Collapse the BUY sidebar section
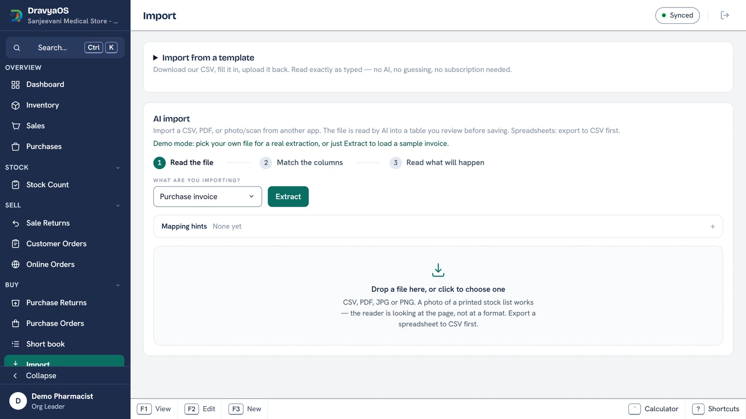Screen dimensions: 746x419 (117, 285)
